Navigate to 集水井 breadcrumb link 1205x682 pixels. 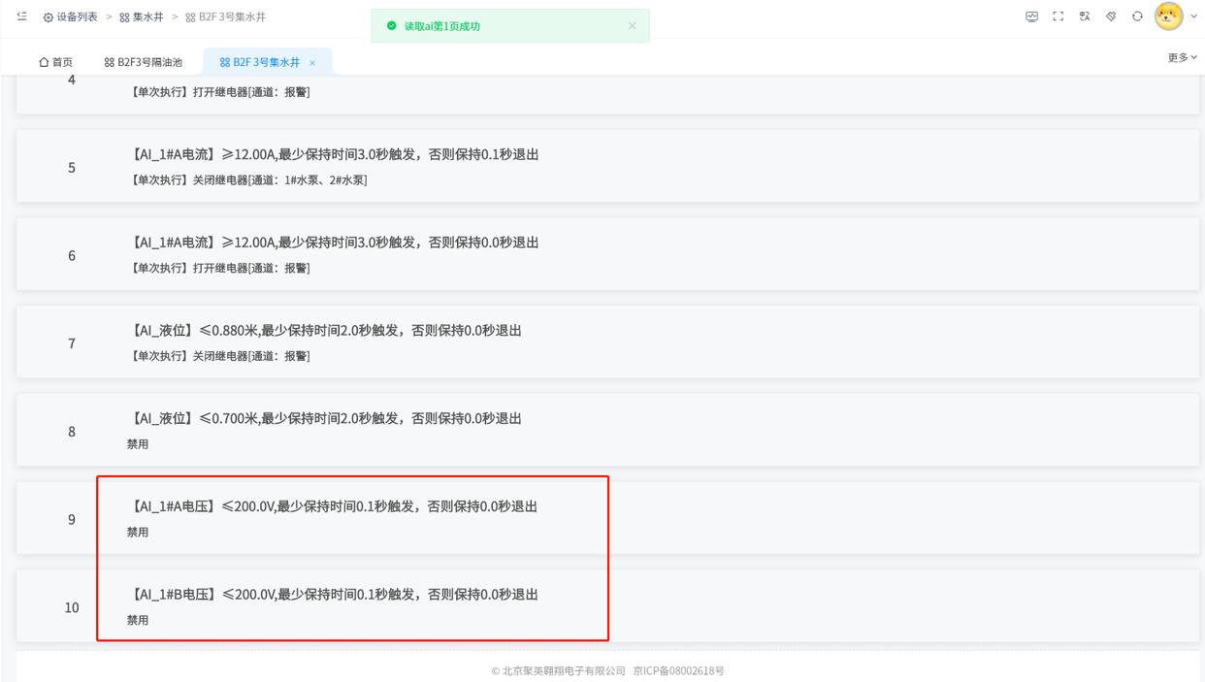pos(142,17)
